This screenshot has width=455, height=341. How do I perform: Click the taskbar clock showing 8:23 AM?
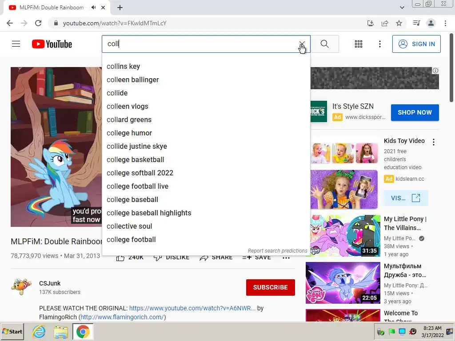432,332
